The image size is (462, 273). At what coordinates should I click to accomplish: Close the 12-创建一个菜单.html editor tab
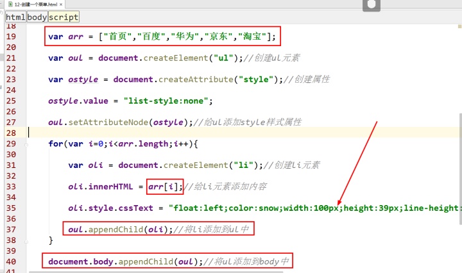click(61, 4)
